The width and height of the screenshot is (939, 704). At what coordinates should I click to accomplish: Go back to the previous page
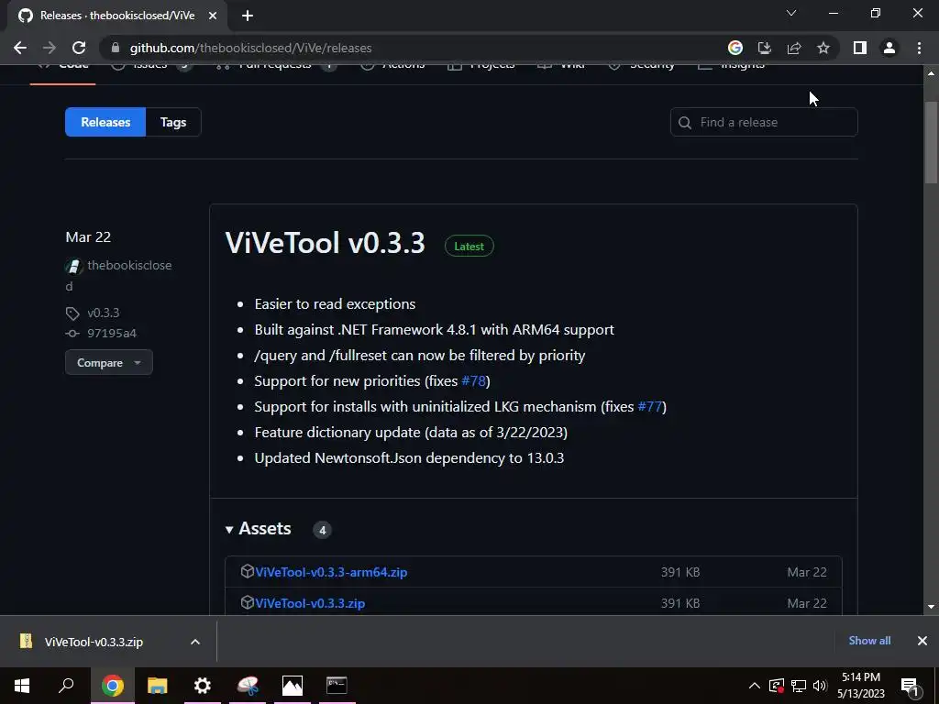click(x=20, y=48)
